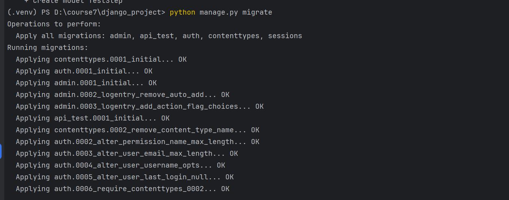
Task: Click the auth.0004_alter_user_username_opts line
Action: coord(120,165)
